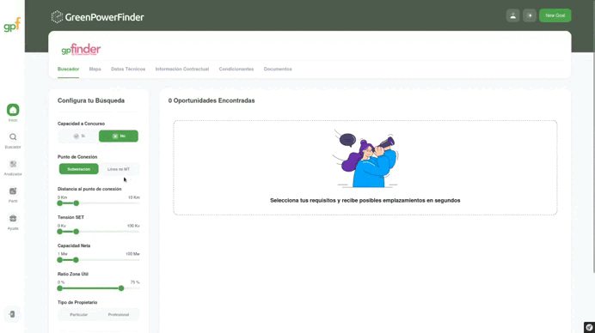Click the GreenPowerFinder header logo

[97, 17]
